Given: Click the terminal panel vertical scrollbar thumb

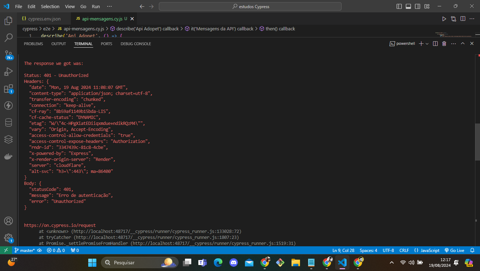Looking at the screenshot, I should click(478, 142).
